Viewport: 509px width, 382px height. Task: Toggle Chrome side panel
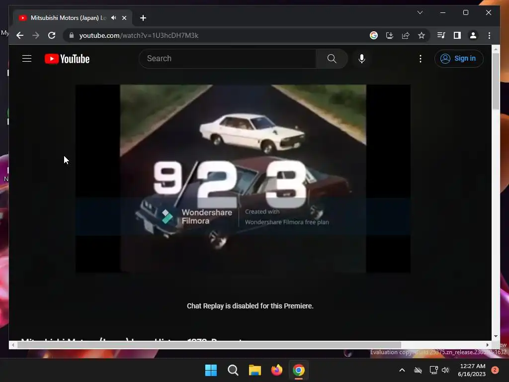[457, 35]
